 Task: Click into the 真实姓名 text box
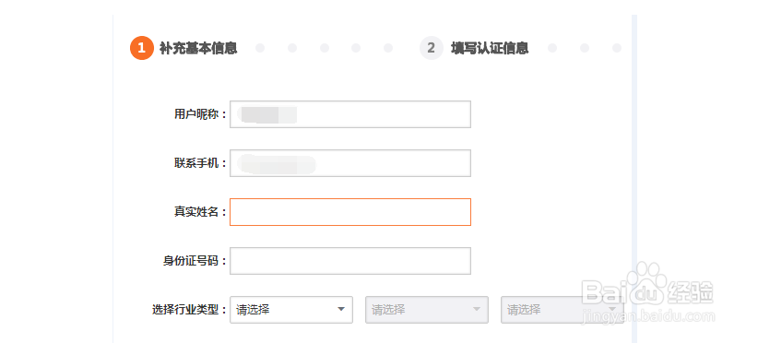click(x=350, y=212)
